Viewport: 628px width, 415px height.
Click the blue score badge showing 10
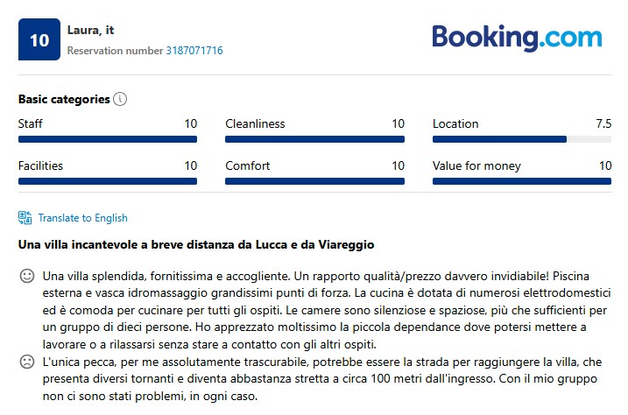pyautogui.click(x=39, y=39)
